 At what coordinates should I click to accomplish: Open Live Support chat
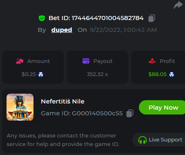159,140
